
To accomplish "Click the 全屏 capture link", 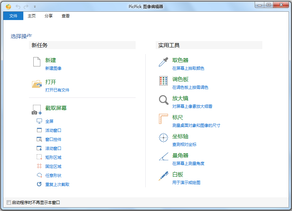I will [x=49, y=121].
